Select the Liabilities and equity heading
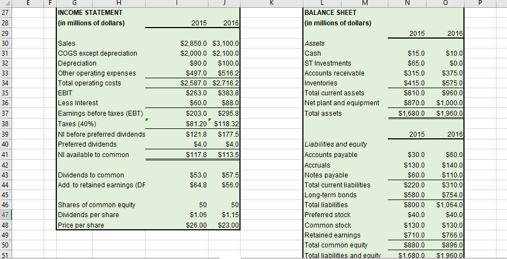This screenshot has width=507, height=259. coord(335,144)
